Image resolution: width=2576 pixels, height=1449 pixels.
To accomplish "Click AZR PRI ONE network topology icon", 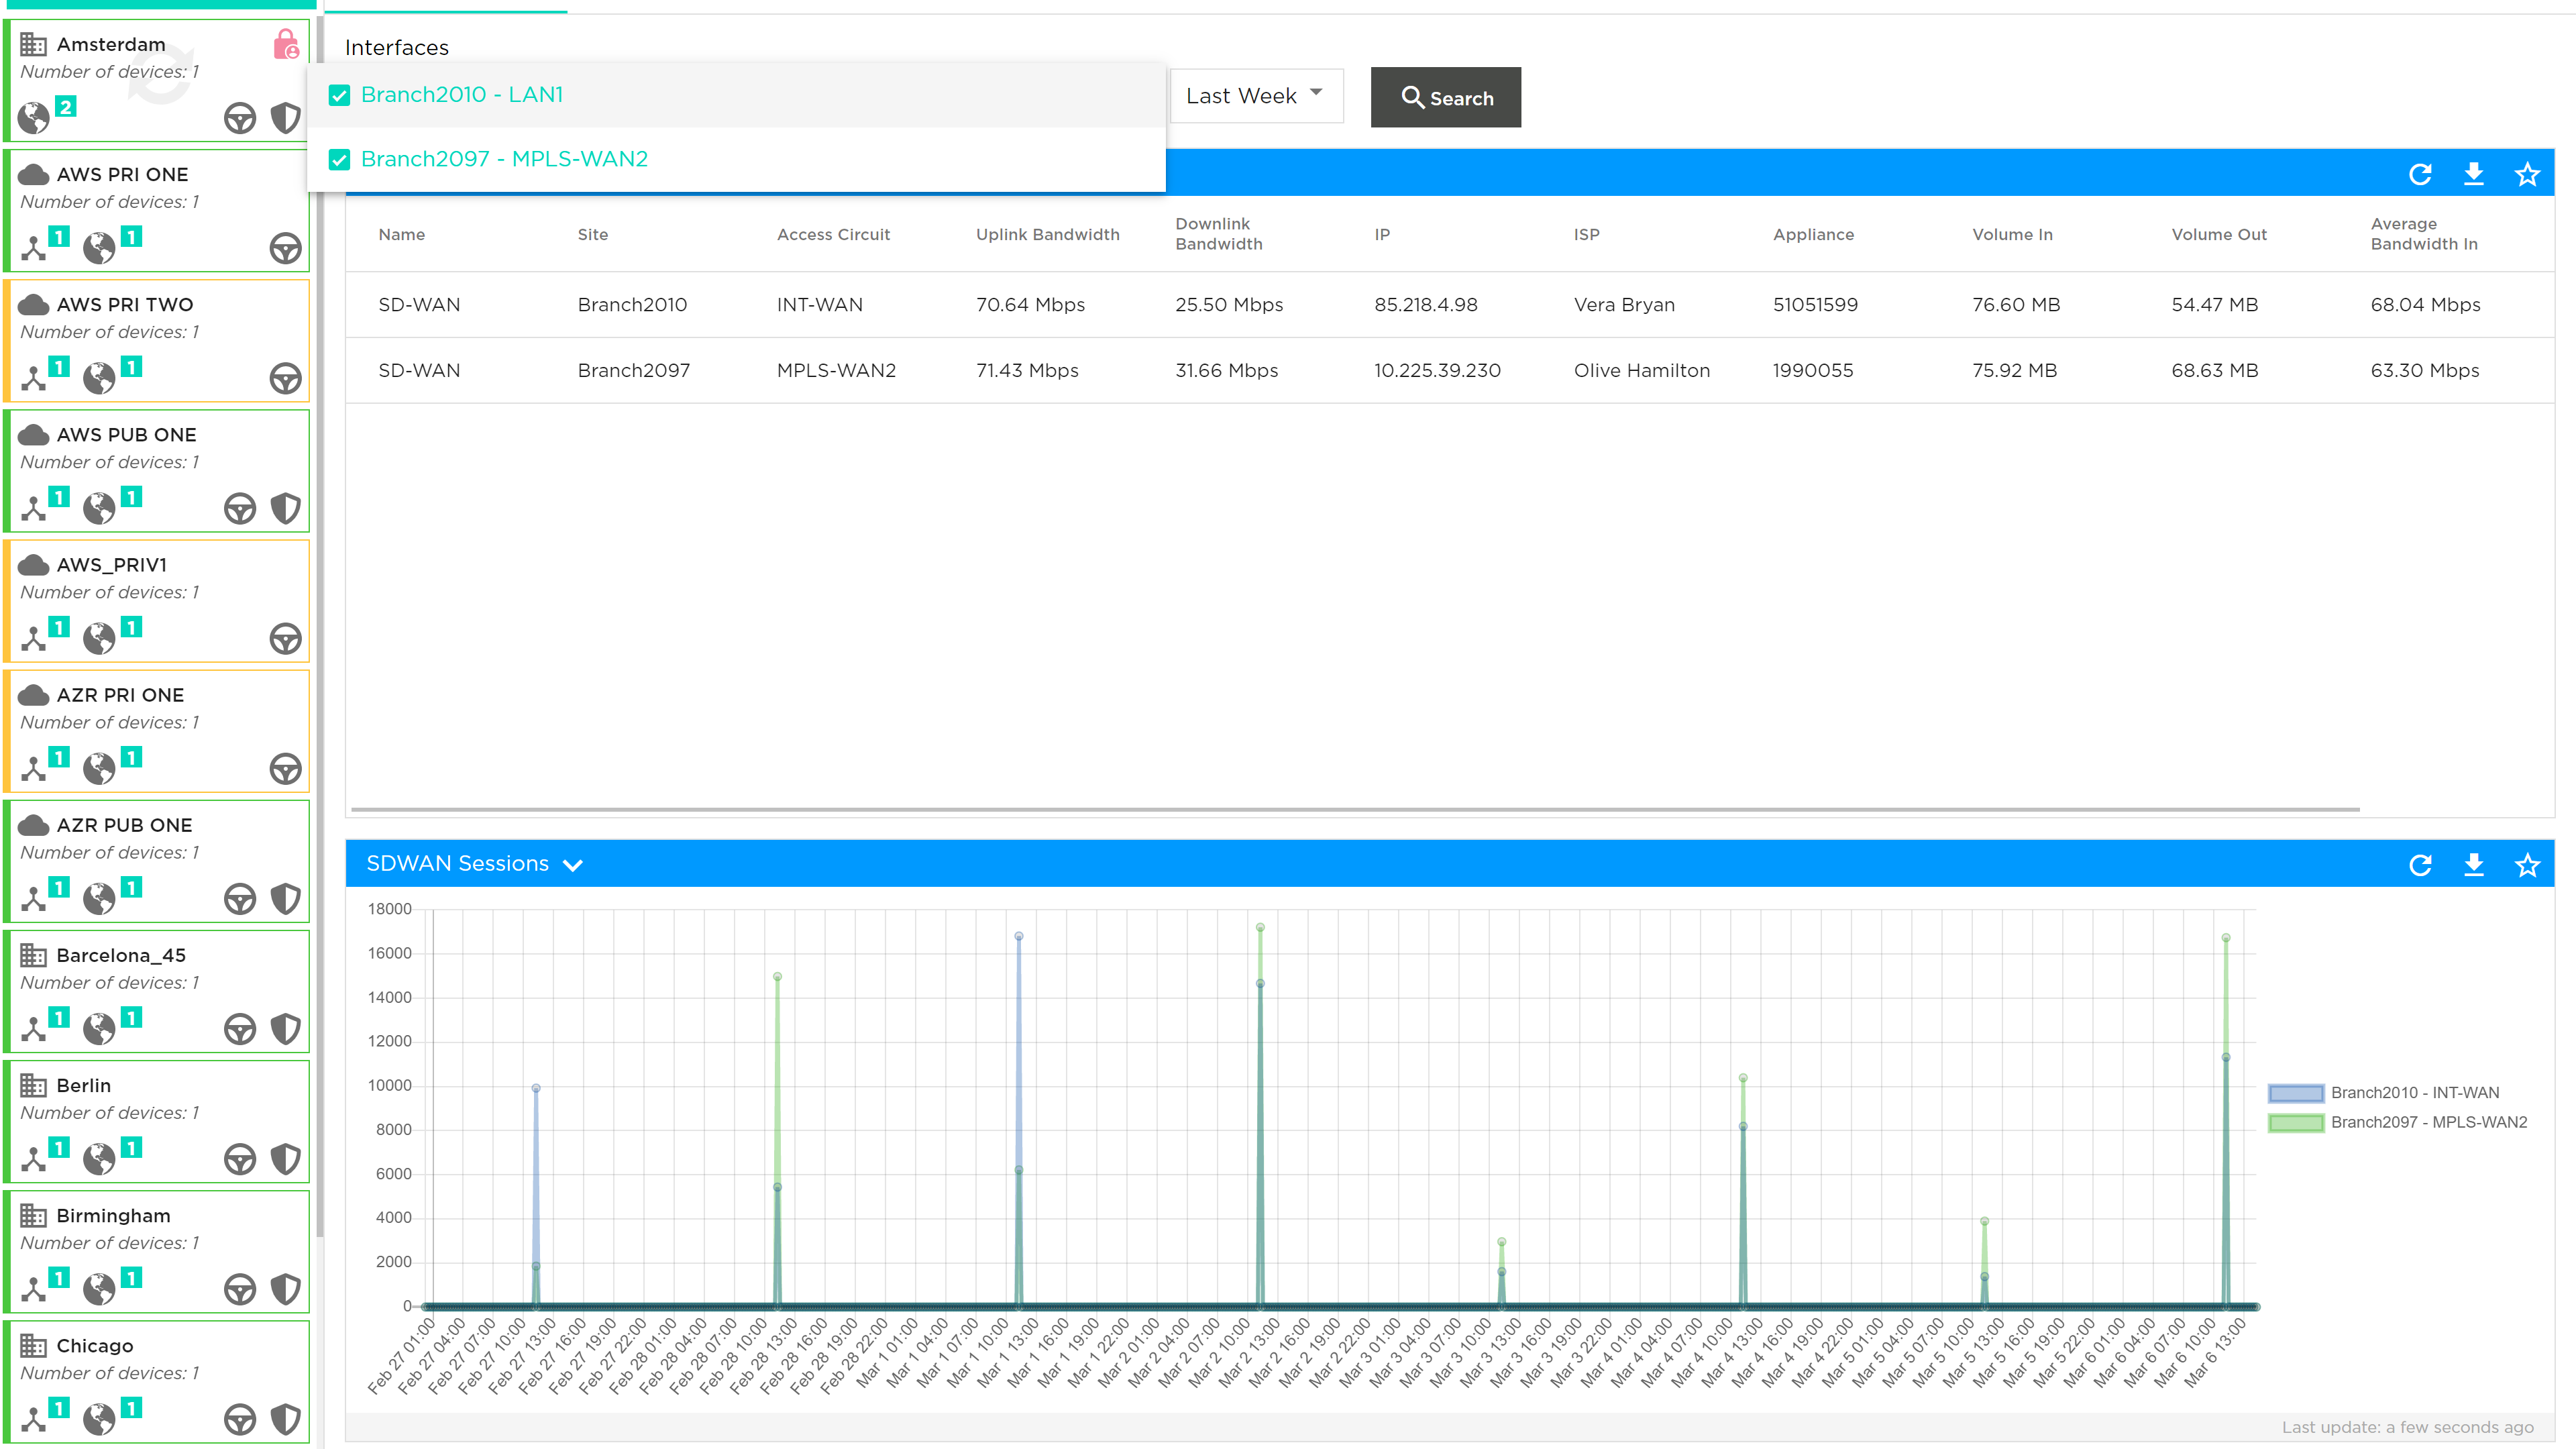I will point(34,768).
